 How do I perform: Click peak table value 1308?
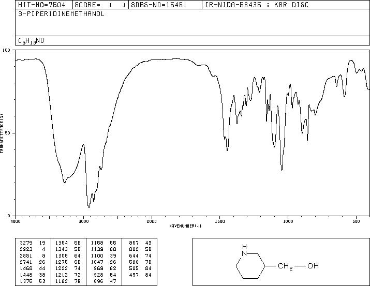pyautogui.click(x=62, y=255)
